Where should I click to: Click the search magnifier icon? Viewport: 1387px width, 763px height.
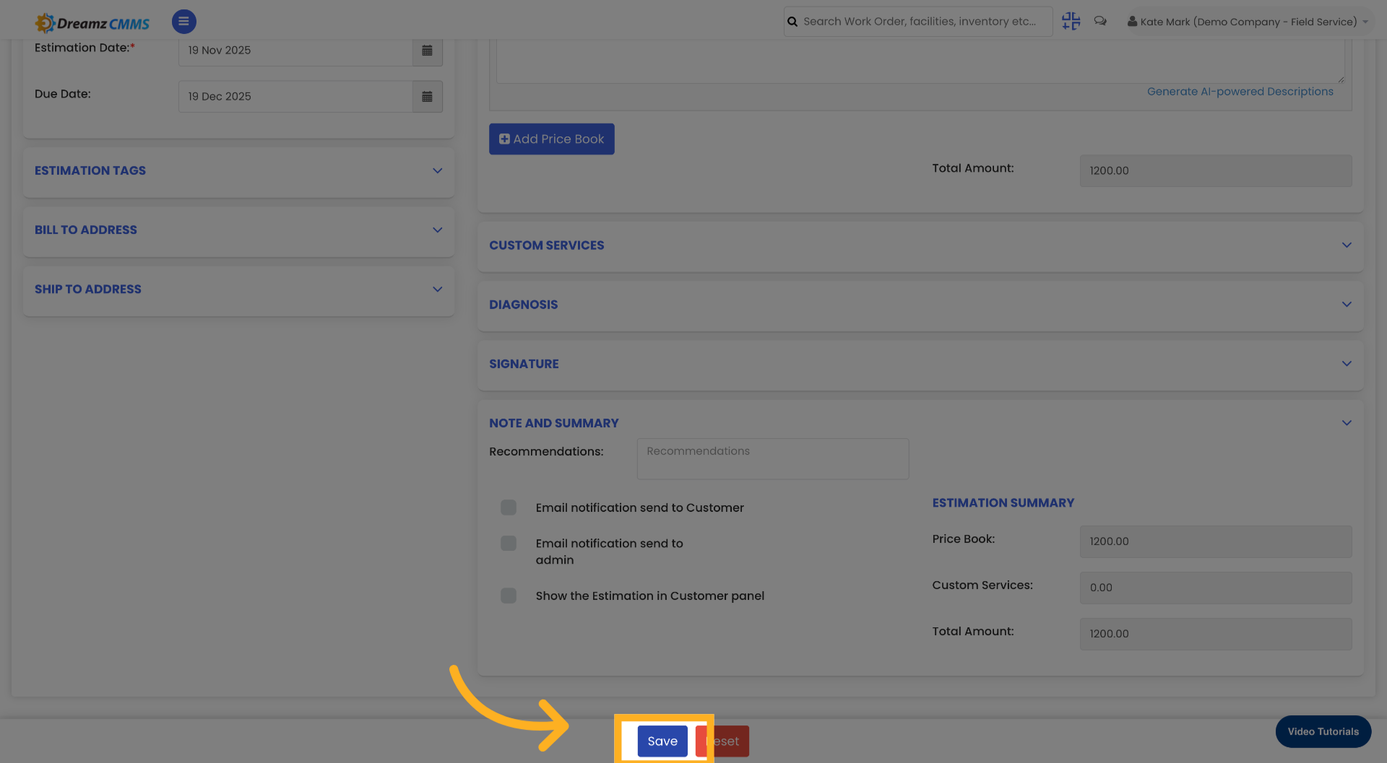792,21
